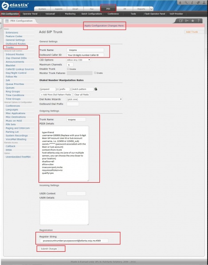Open the CID Options dropdown

point(78,60)
